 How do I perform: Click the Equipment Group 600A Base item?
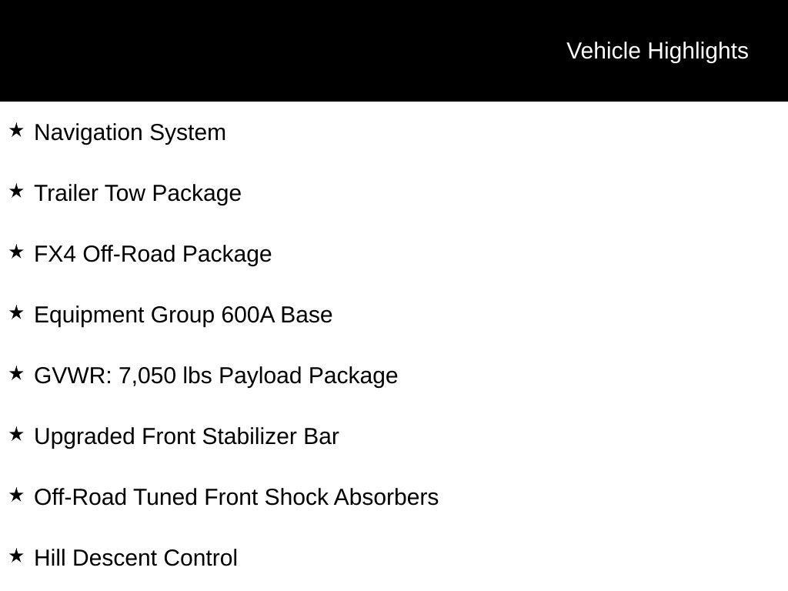pyautogui.click(x=183, y=315)
